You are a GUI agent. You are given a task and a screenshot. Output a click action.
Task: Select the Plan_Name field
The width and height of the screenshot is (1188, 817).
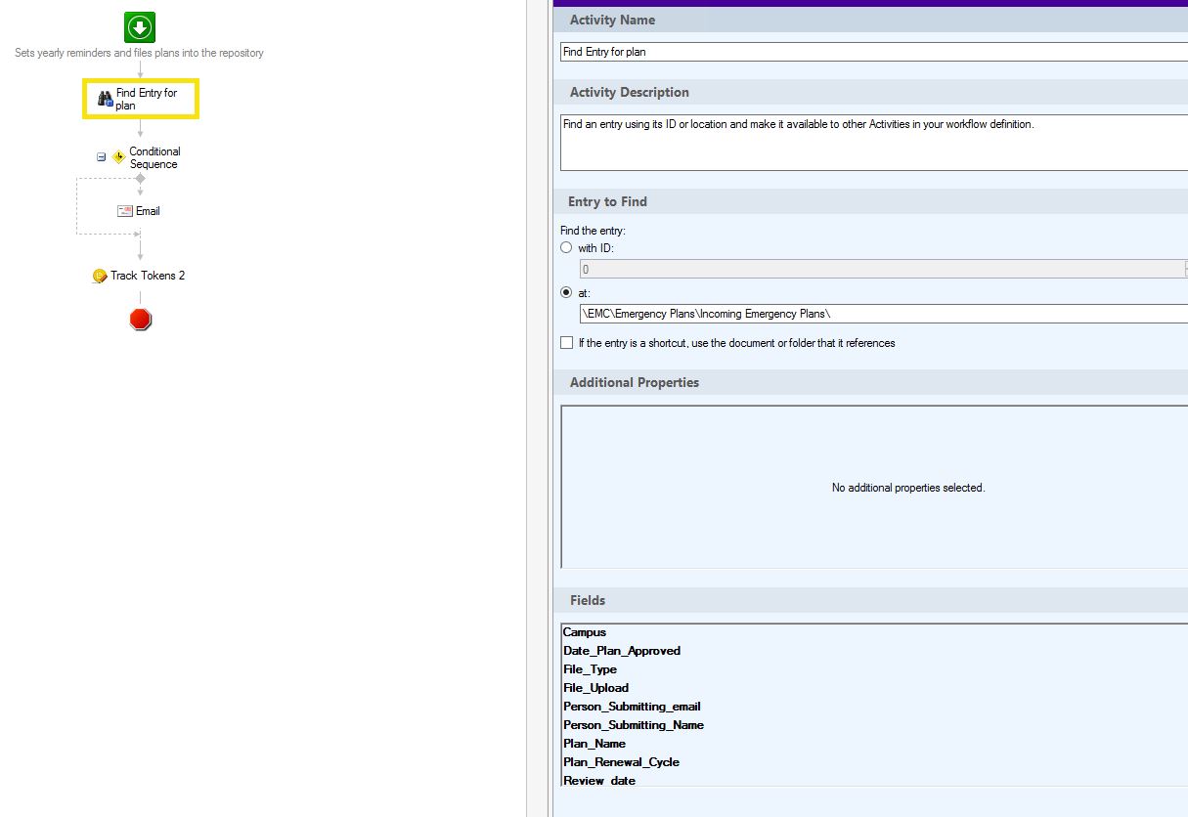[x=594, y=744]
